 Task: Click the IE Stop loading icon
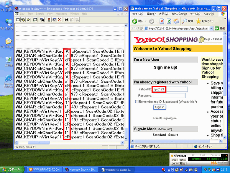click(161, 21)
